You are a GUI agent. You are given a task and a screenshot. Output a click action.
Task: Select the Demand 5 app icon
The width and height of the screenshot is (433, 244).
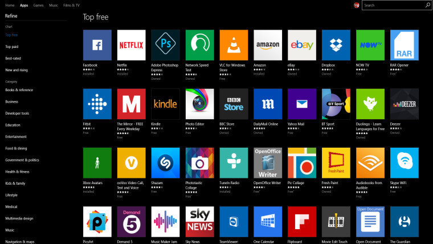point(132,222)
